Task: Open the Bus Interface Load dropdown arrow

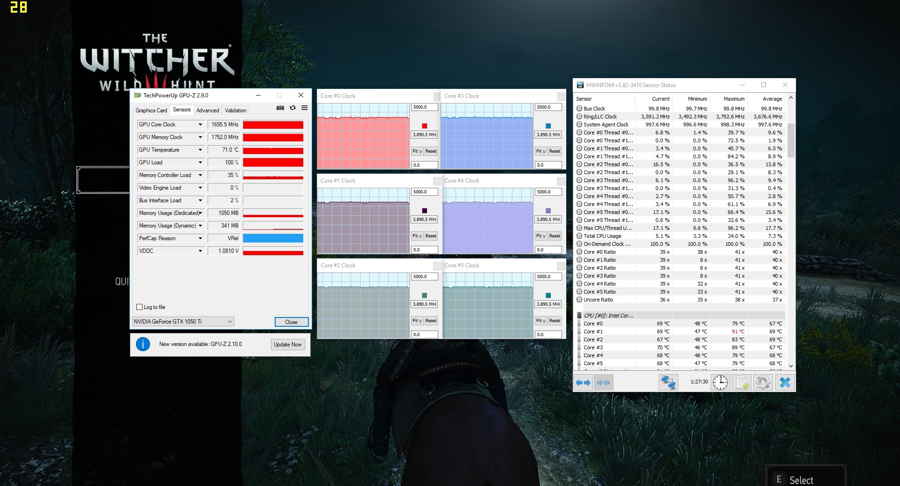Action: 200,200
